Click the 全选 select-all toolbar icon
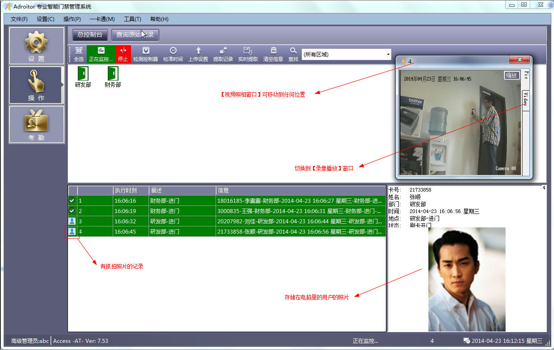Viewport: 554px width, 350px height. [x=79, y=54]
